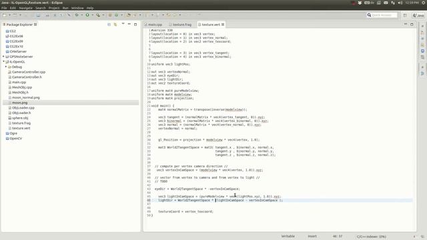Select the moon.png file
This screenshot has height=240, width=427.
(x=19, y=103)
